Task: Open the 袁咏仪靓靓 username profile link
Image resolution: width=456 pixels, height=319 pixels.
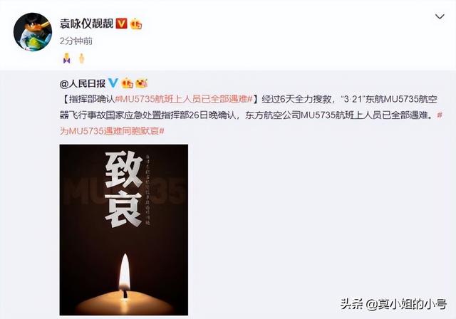Action: click(x=86, y=23)
